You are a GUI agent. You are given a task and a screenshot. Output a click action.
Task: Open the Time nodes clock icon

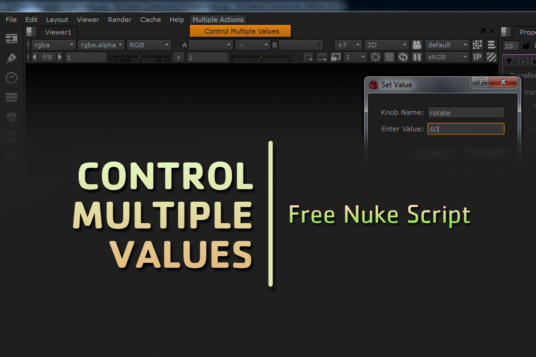tap(11, 78)
